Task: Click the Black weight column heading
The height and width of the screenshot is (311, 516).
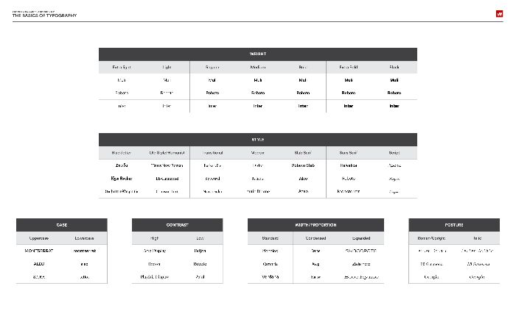Action: click(394, 67)
